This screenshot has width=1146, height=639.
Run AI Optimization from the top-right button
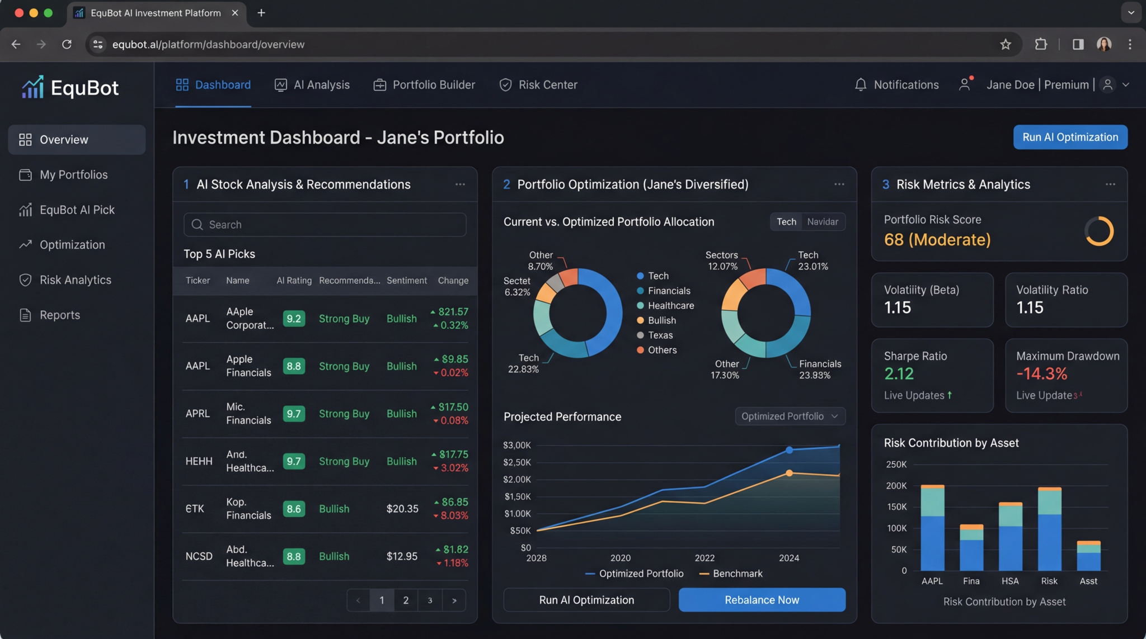click(1070, 137)
